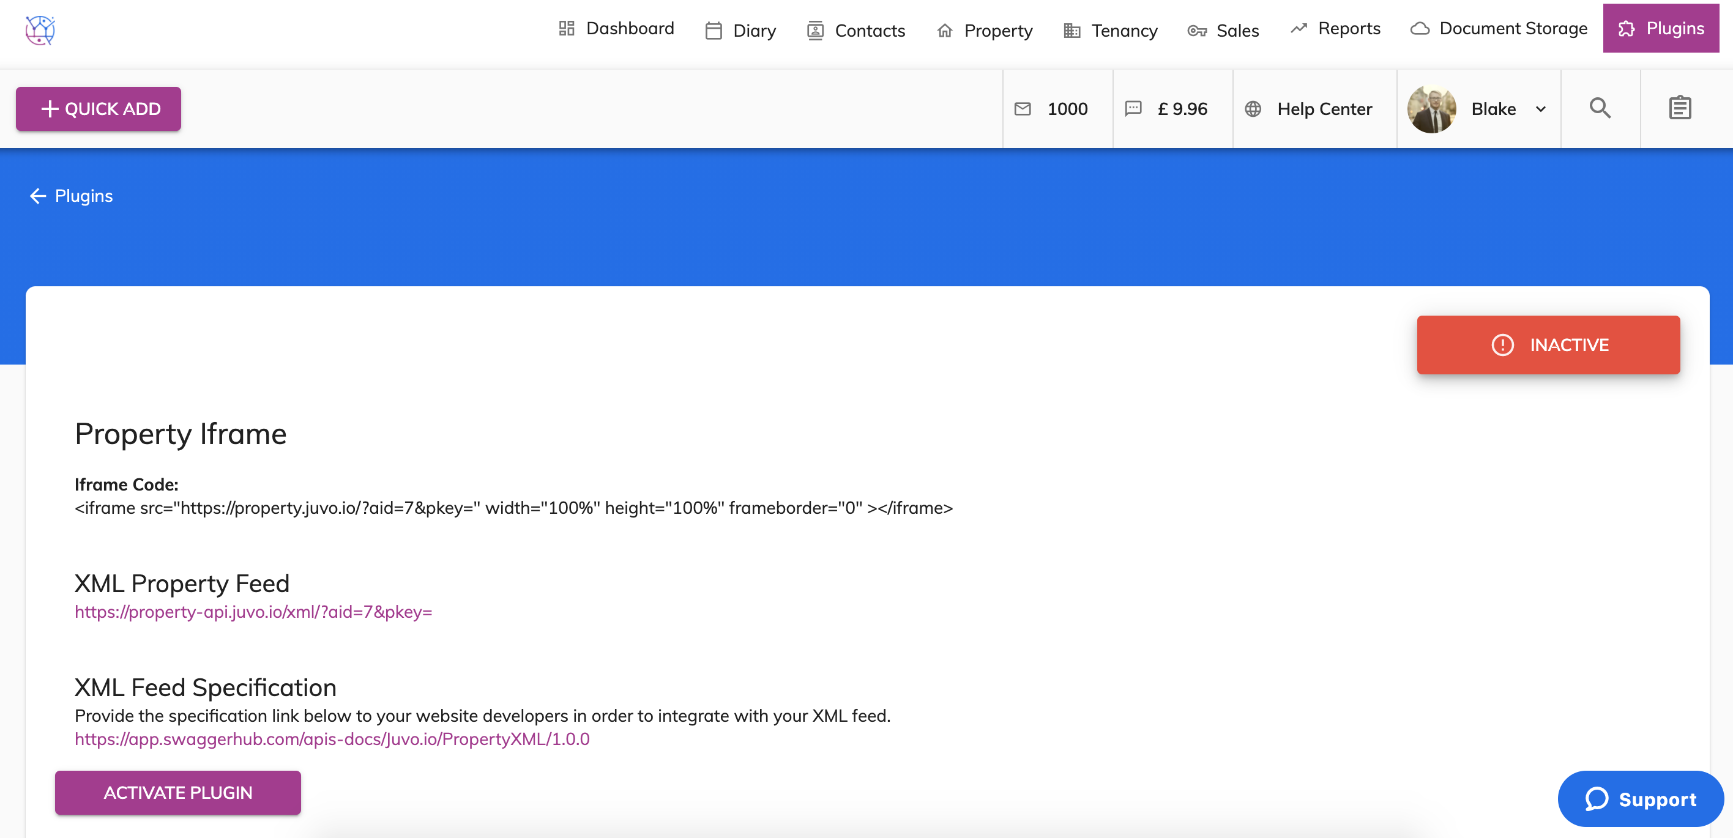Click the SMS balance chat icon
The height and width of the screenshot is (838, 1733).
[x=1133, y=109]
